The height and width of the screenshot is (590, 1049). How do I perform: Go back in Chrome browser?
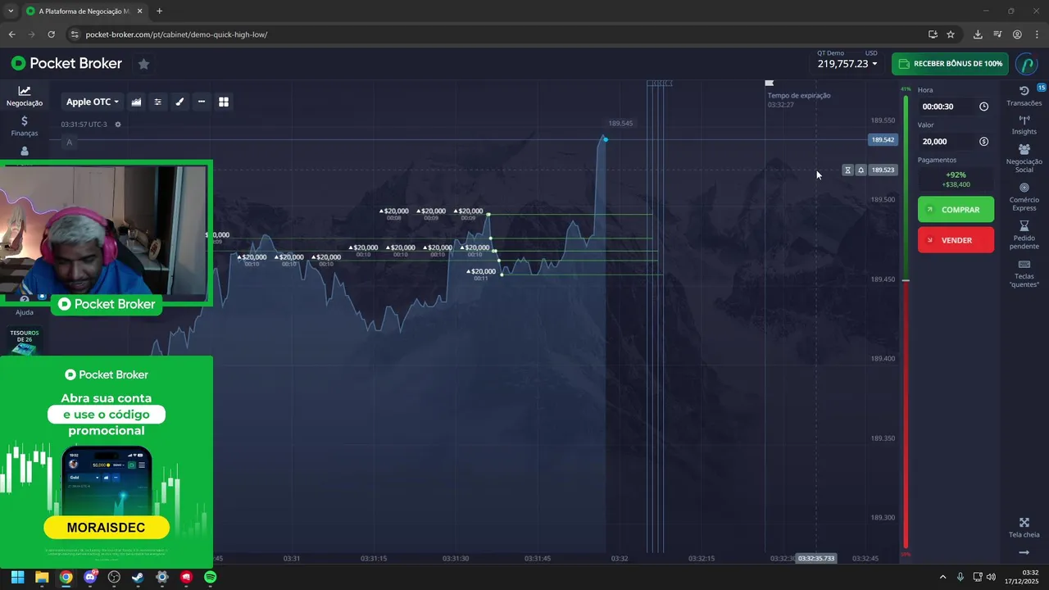[11, 34]
